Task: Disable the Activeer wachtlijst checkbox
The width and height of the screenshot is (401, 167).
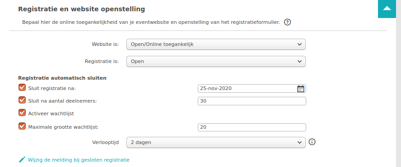Action: click(x=22, y=113)
